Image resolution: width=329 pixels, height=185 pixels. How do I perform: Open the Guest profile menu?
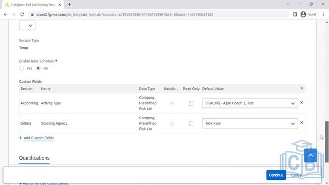click(308, 14)
